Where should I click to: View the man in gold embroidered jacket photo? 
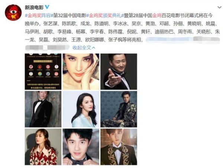[119, 147]
